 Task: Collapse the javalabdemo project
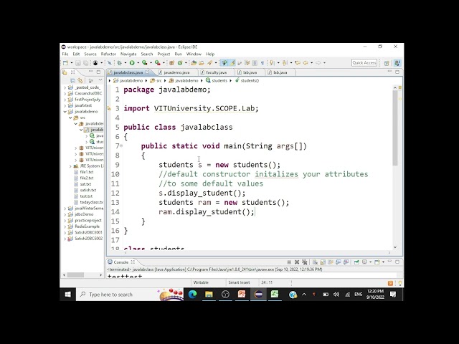pyautogui.click(x=65, y=112)
